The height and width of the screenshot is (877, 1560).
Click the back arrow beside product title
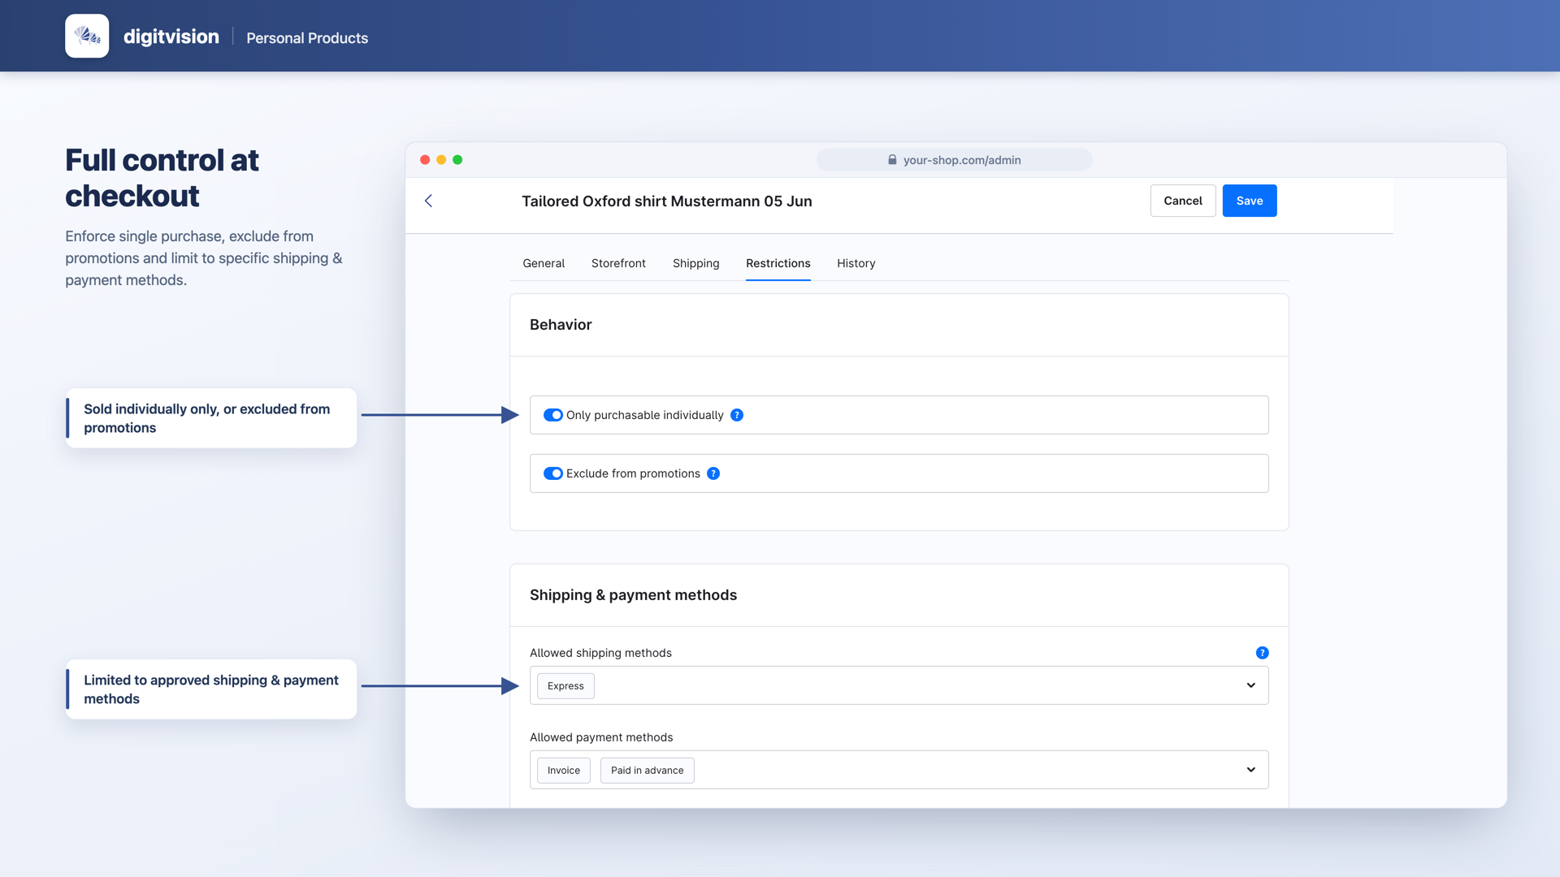coord(428,201)
